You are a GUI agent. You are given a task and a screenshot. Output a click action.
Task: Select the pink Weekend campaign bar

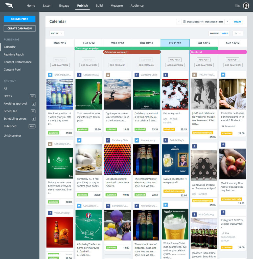coord(218,52)
